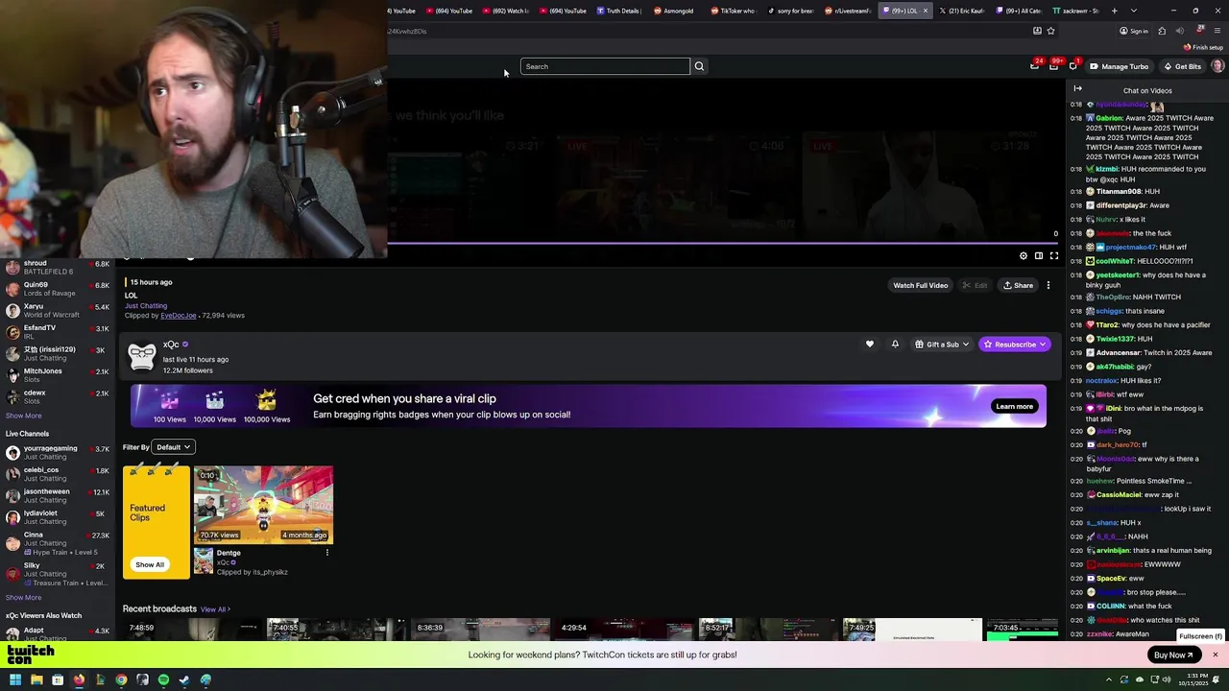This screenshot has height=691, width=1229.
Task: Bookmark page with star icon
Action: pyautogui.click(x=1050, y=31)
